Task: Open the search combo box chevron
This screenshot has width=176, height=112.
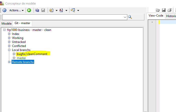Action: [x=125, y=17]
